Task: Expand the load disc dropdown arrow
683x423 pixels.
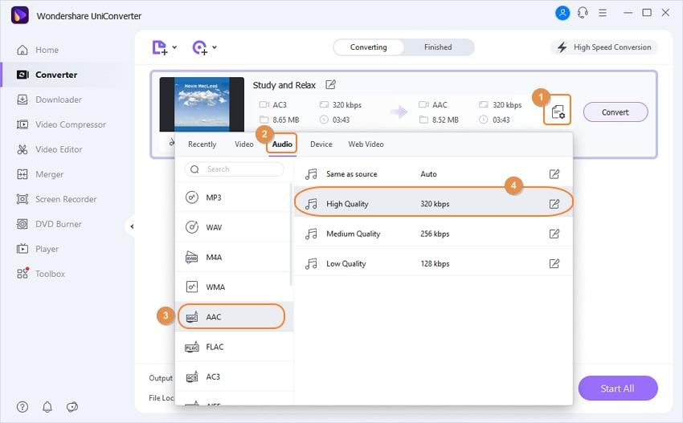Action: pyautogui.click(x=215, y=47)
